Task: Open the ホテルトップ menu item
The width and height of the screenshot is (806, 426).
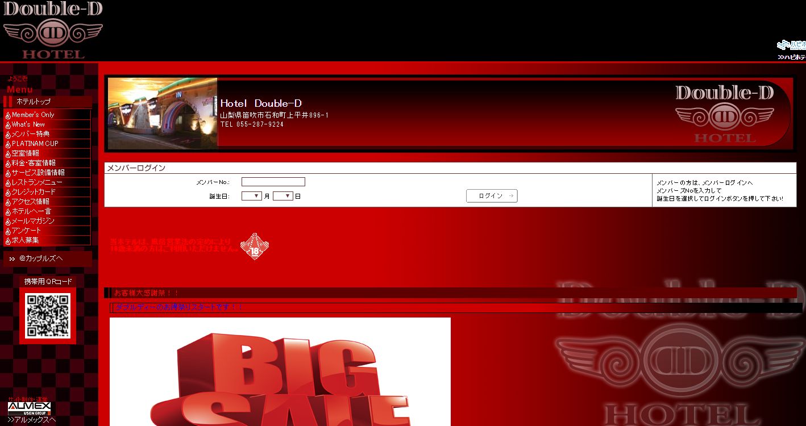Action: pyautogui.click(x=47, y=102)
